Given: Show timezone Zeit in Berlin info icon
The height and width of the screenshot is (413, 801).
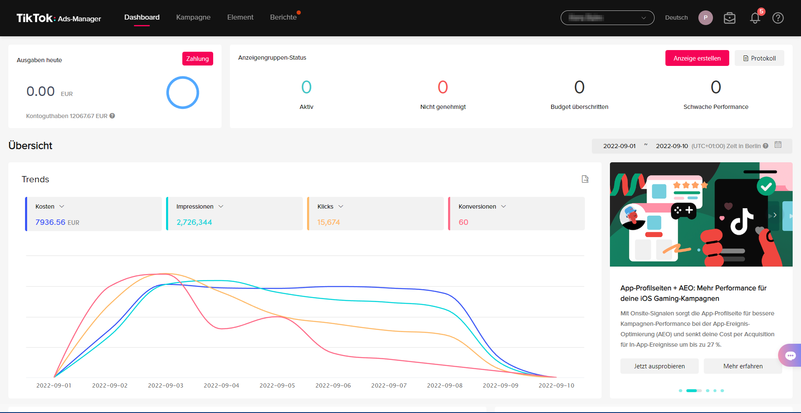Looking at the screenshot, I should click(x=766, y=146).
